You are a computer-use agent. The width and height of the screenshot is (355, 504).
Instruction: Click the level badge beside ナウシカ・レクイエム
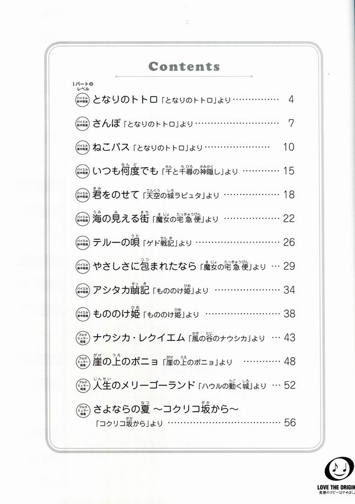tap(82, 338)
